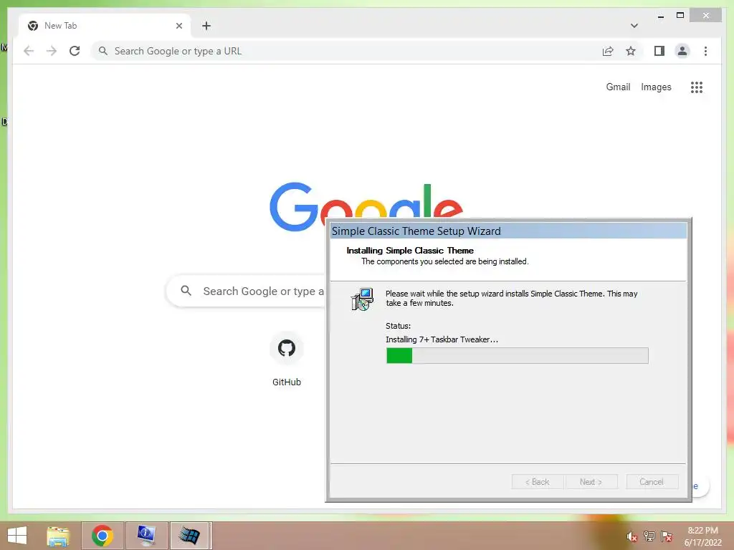734x550 pixels.
Task: Go back in Chrome history
Action: pos(29,51)
